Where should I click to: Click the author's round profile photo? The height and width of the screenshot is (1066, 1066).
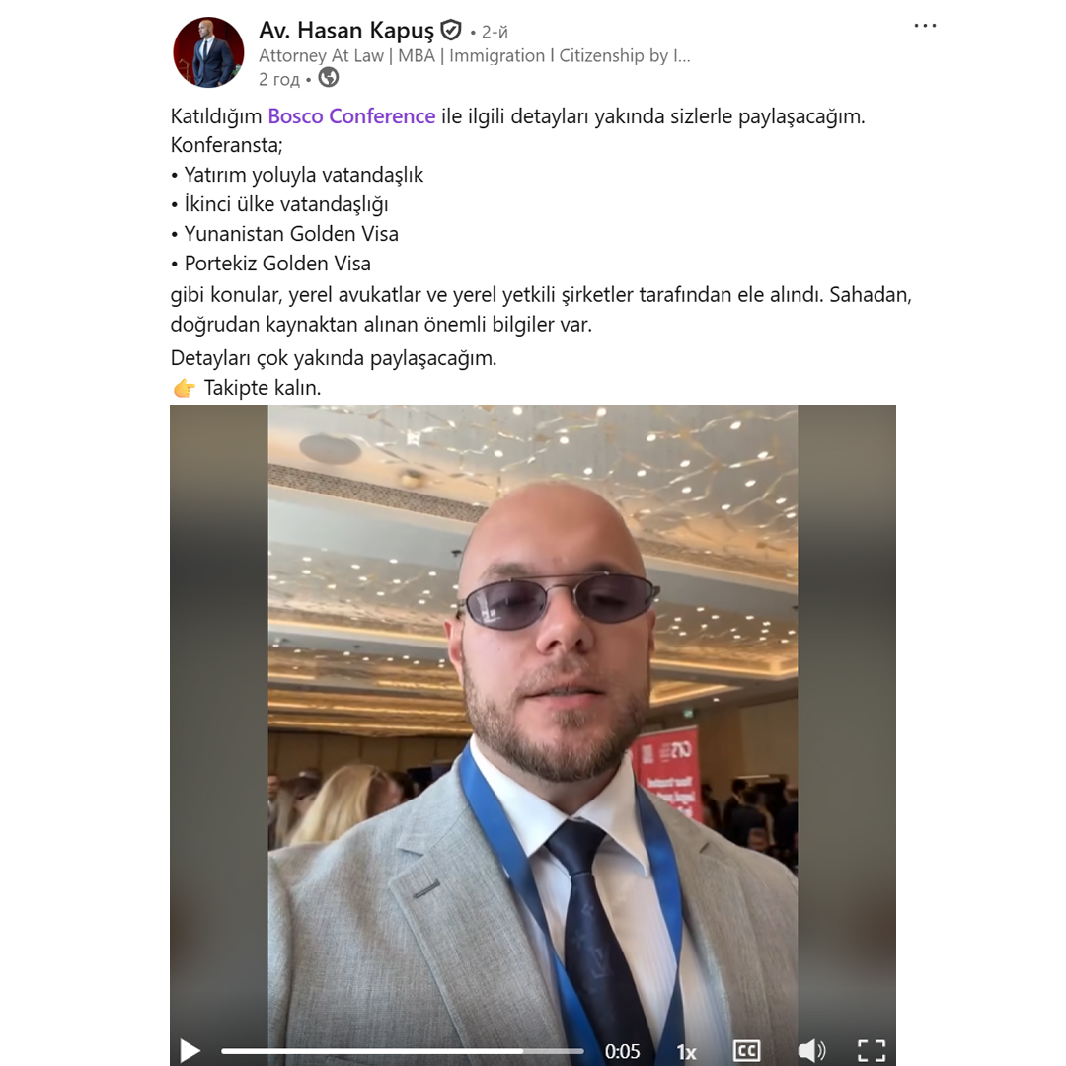pos(208,52)
